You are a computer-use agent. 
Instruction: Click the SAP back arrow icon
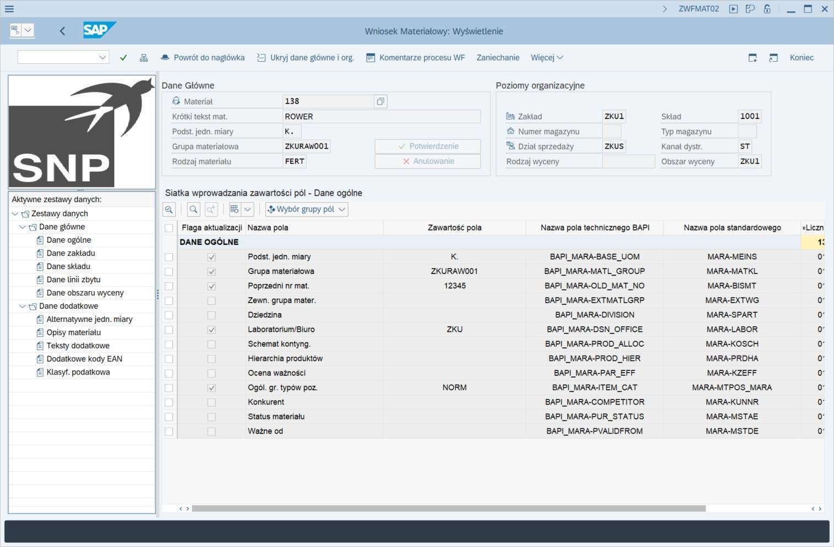[62, 31]
